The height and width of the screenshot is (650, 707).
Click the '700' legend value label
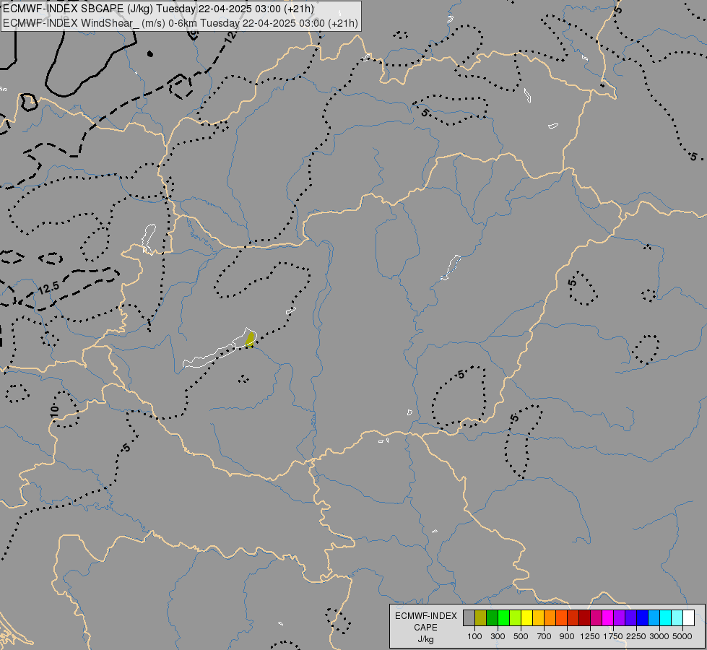pyautogui.click(x=545, y=636)
